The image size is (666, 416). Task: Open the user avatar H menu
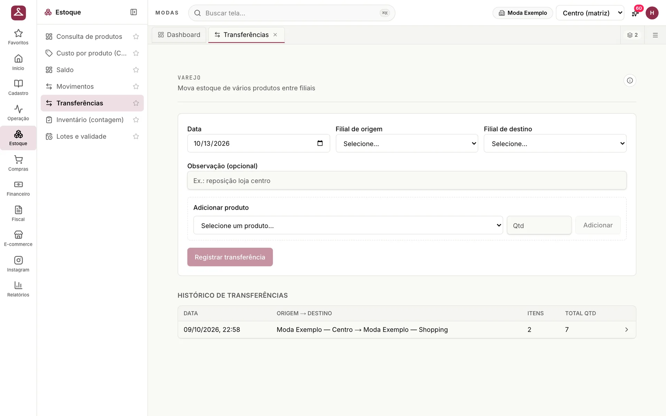(x=652, y=13)
